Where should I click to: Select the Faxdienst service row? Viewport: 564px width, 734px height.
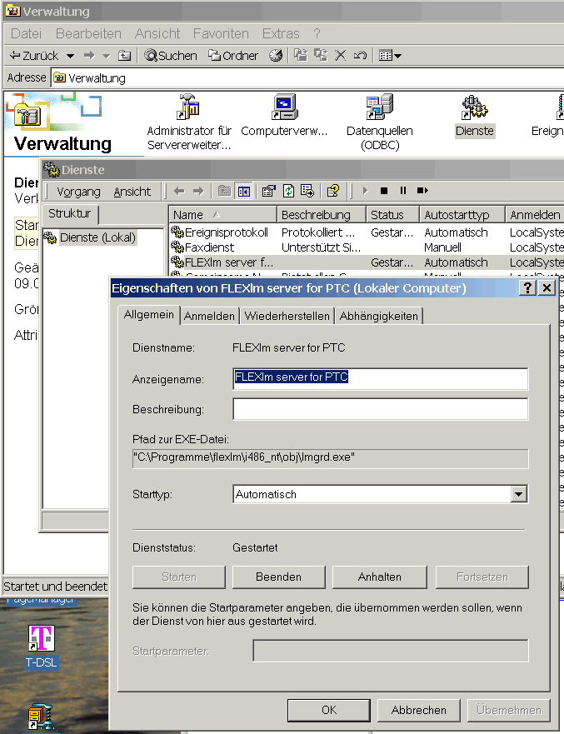(367, 247)
